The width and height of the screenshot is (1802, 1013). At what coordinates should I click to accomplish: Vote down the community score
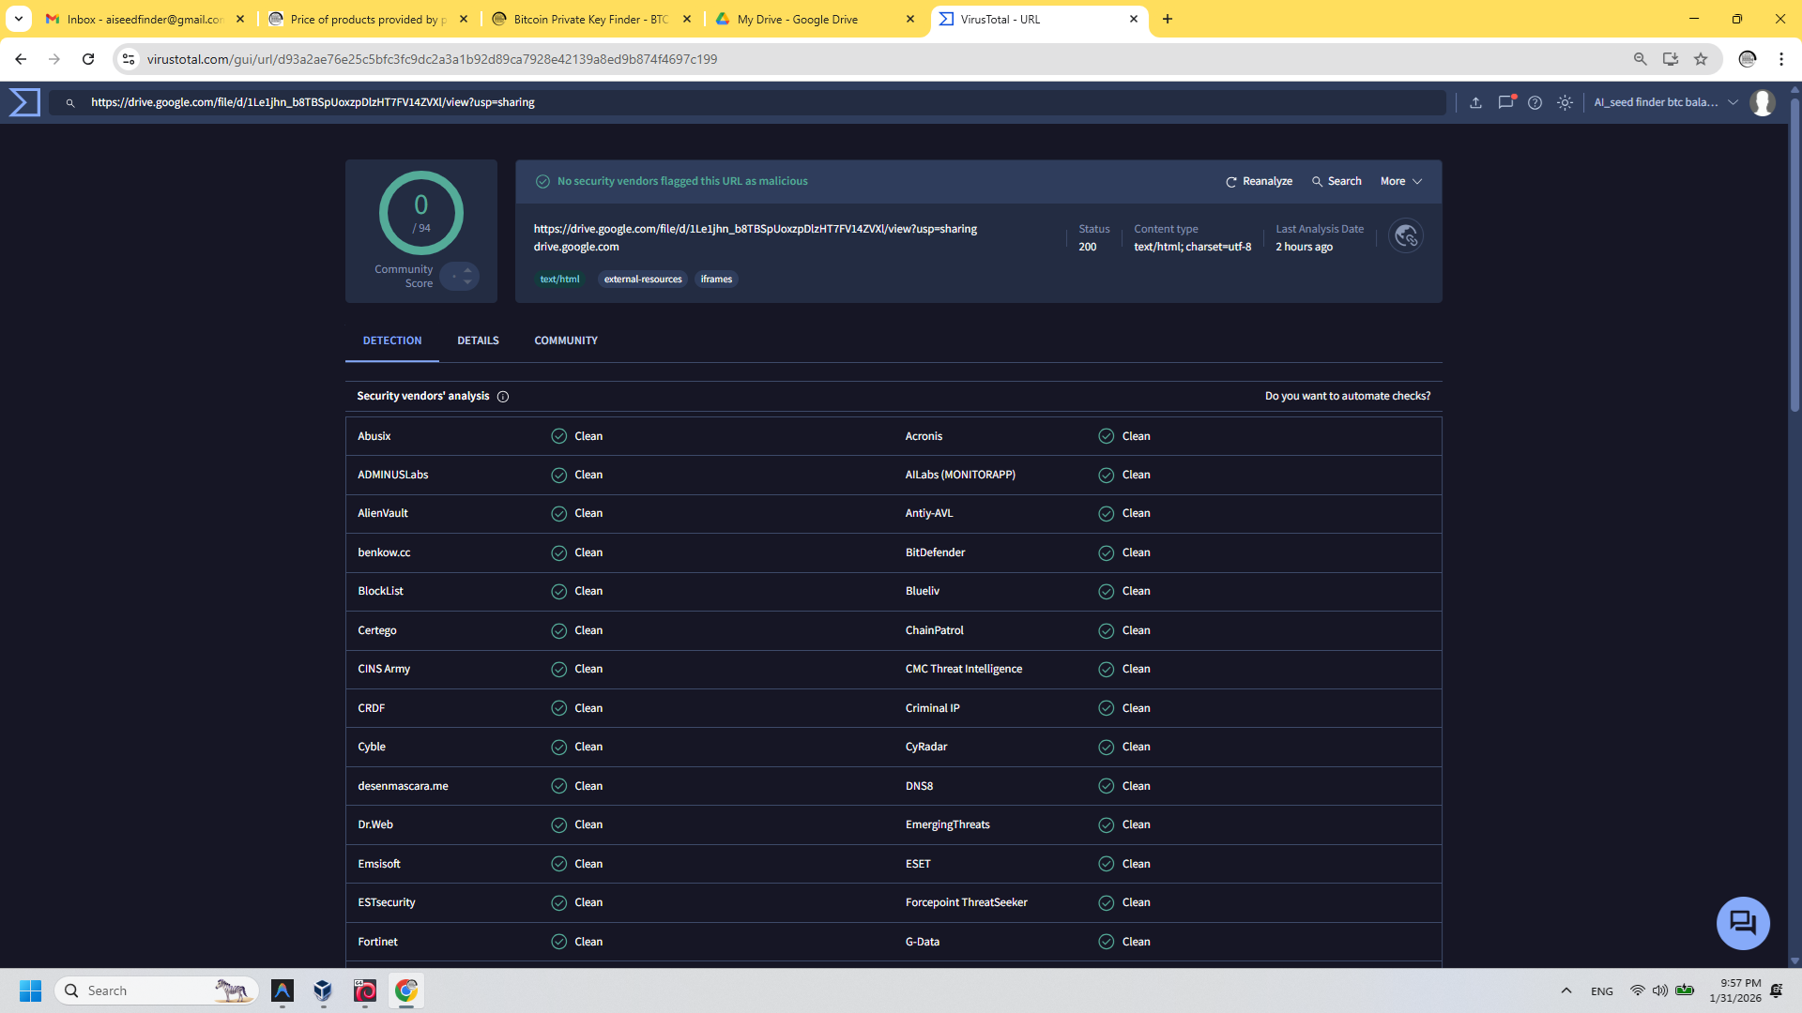[x=467, y=282]
